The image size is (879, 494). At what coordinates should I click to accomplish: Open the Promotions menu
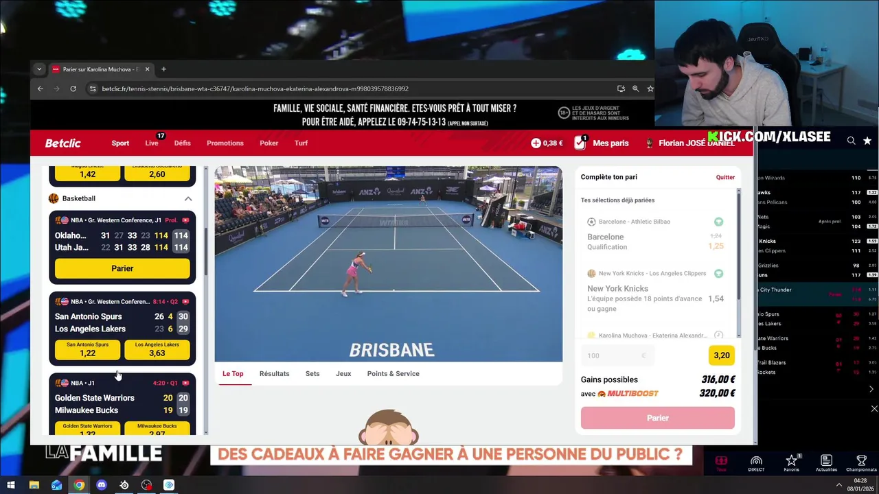coord(225,143)
